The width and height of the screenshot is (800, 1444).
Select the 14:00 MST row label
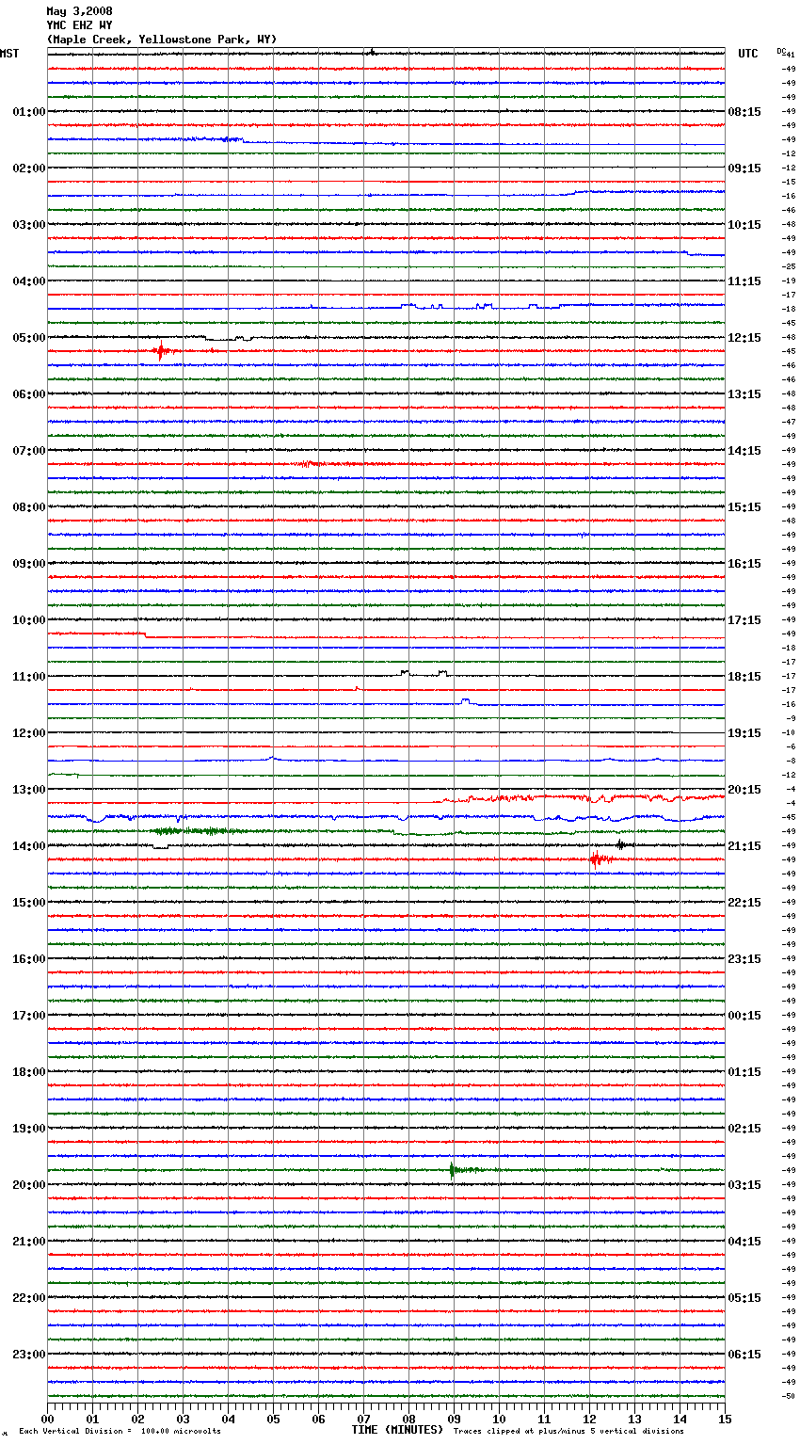coord(29,846)
